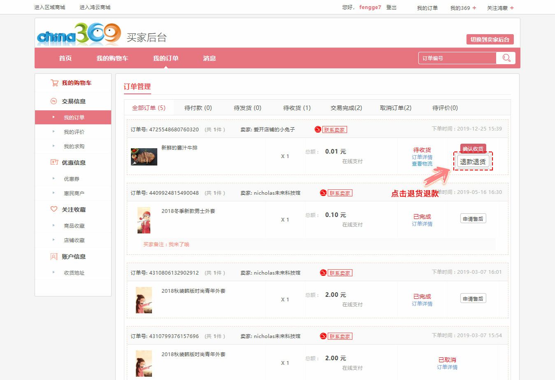
Task: Open 我的评价 in the sidebar
Action: 74,132
